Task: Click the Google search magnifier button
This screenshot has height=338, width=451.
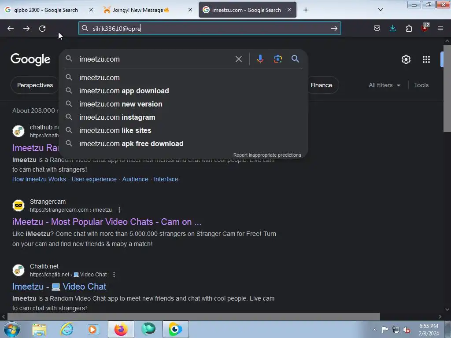Action: 295,59
